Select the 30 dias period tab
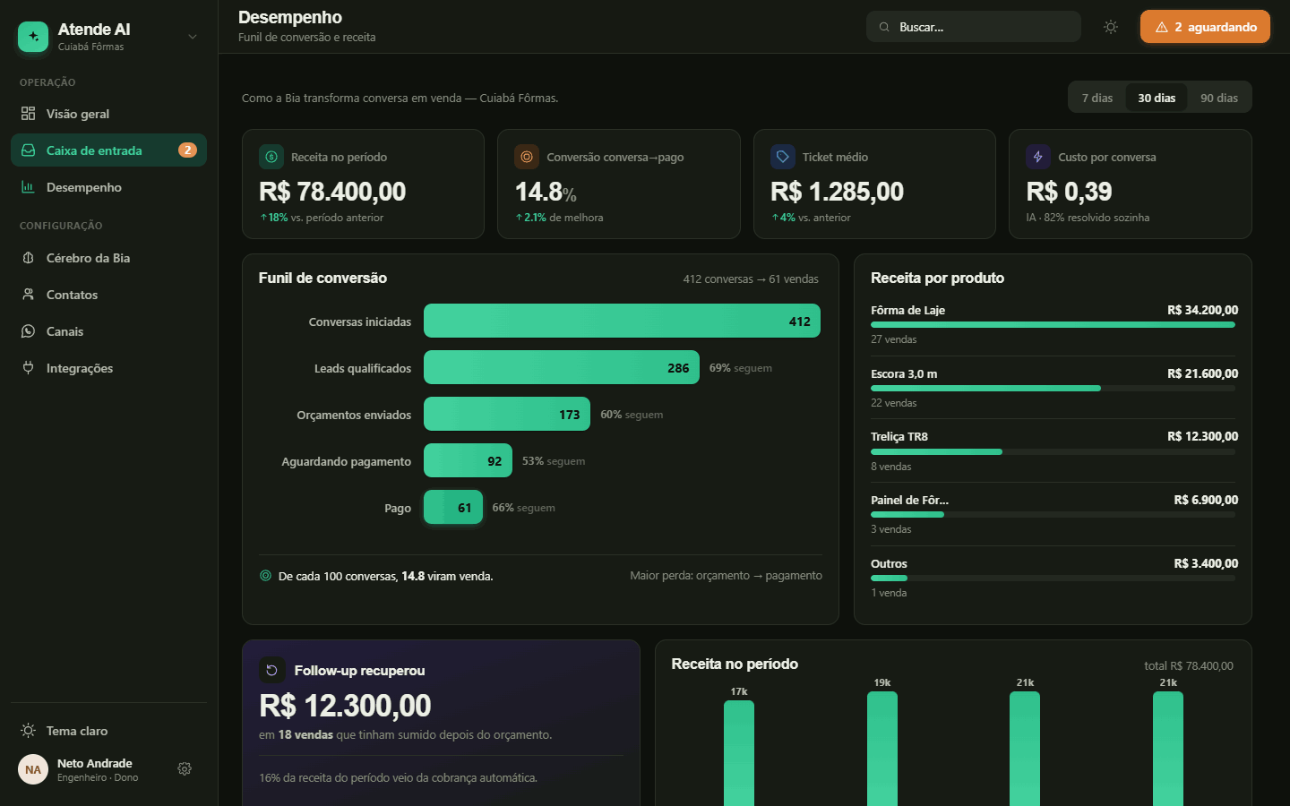Image resolution: width=1290 pixels, height=806 pixels. click(1157, 98)
